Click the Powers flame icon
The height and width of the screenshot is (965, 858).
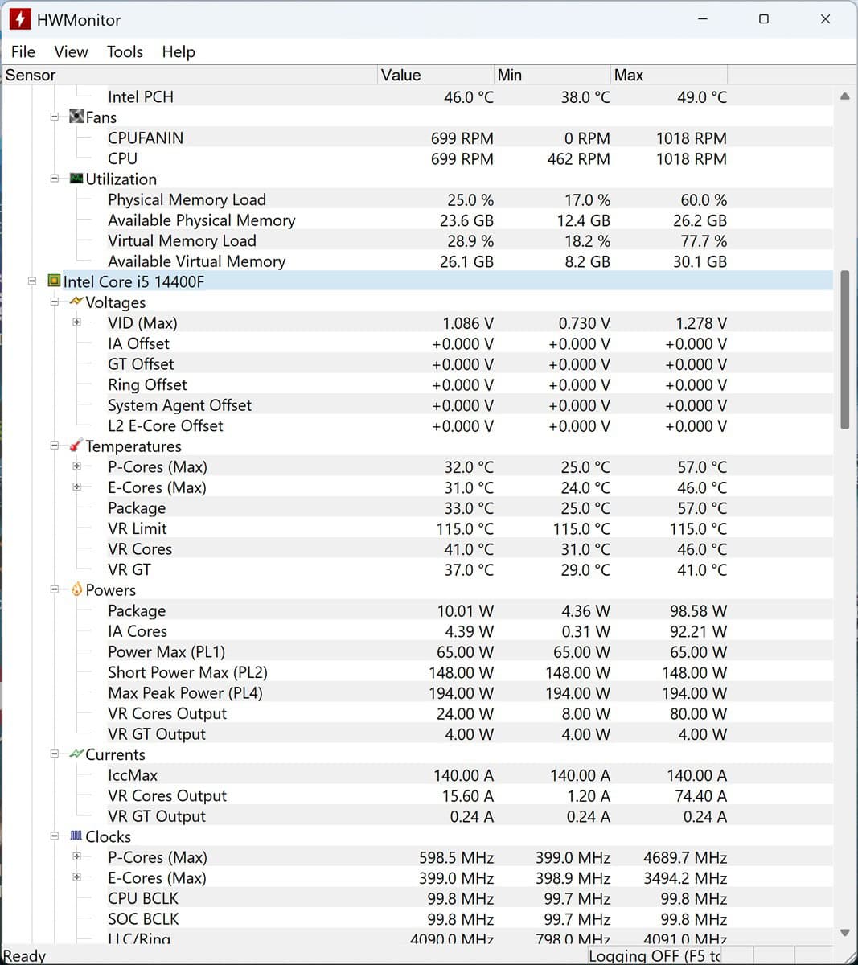[x=76, y=590]
